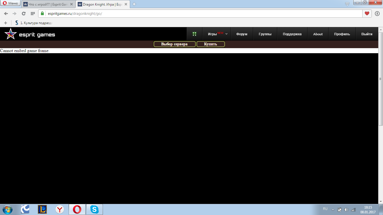
Task: Click the fullscreen icon in site navigation
Action: pos(195,34)
